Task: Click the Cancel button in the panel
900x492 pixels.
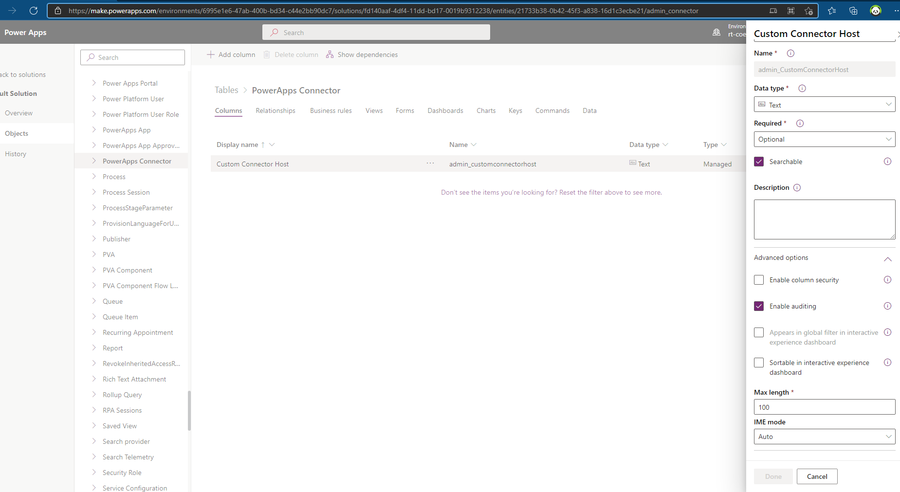Action: point(817,476)
